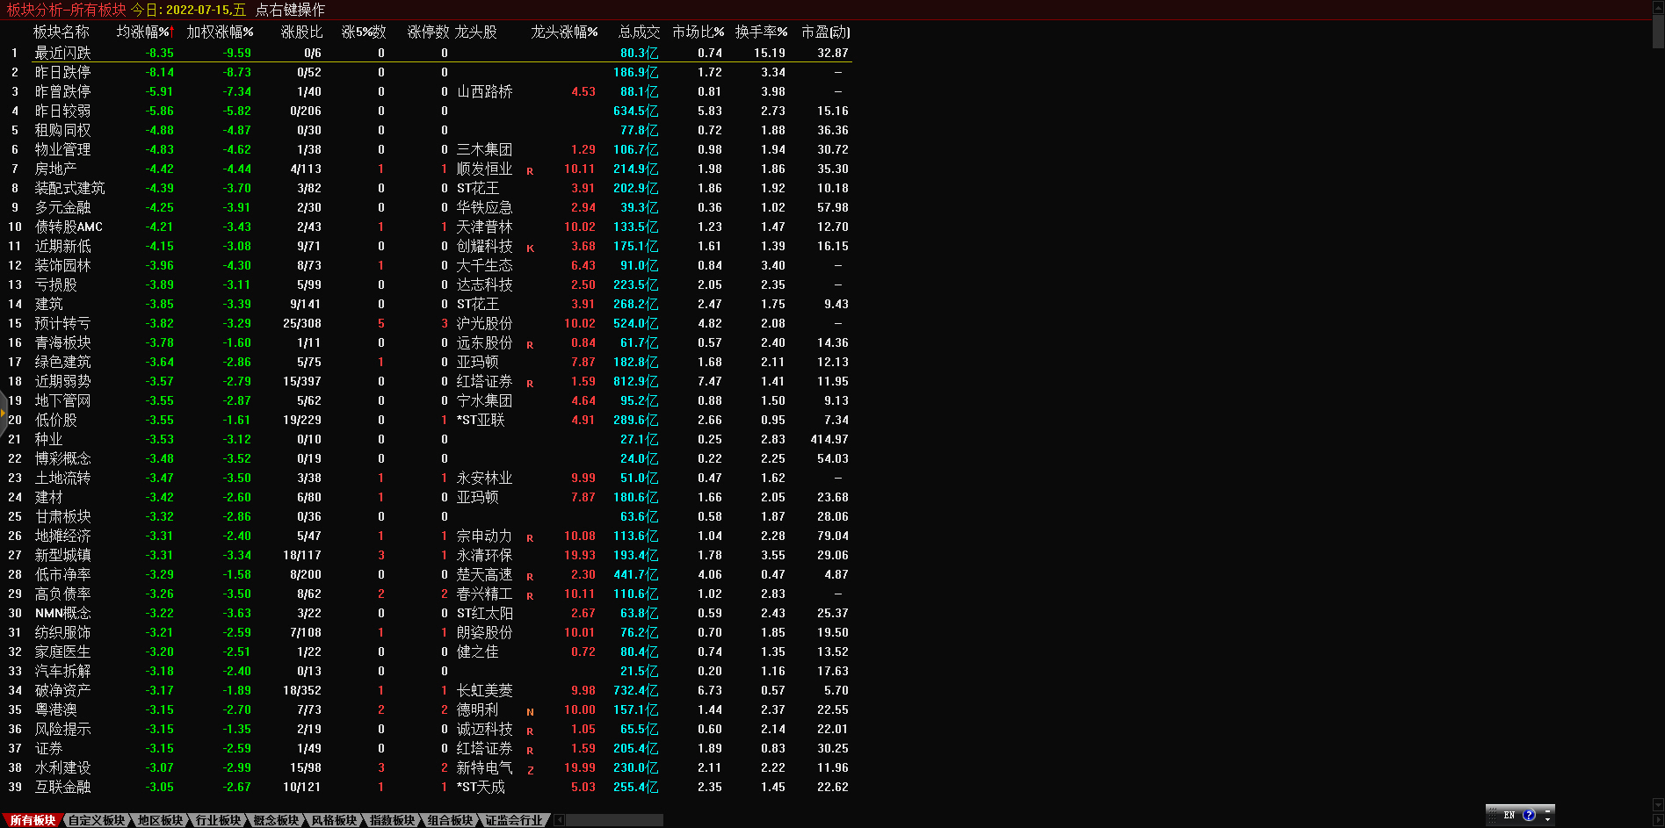The image size is (1665, 828).
Task: Click the tab bar scroll left arrow
Action: 560,820
